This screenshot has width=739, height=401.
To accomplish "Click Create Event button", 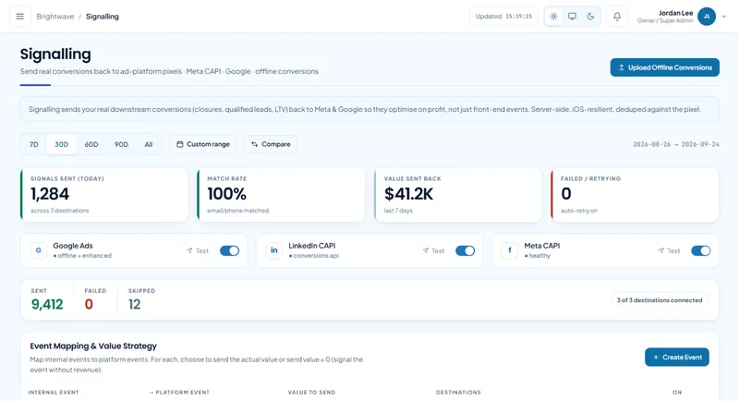I will coord(677,358).
